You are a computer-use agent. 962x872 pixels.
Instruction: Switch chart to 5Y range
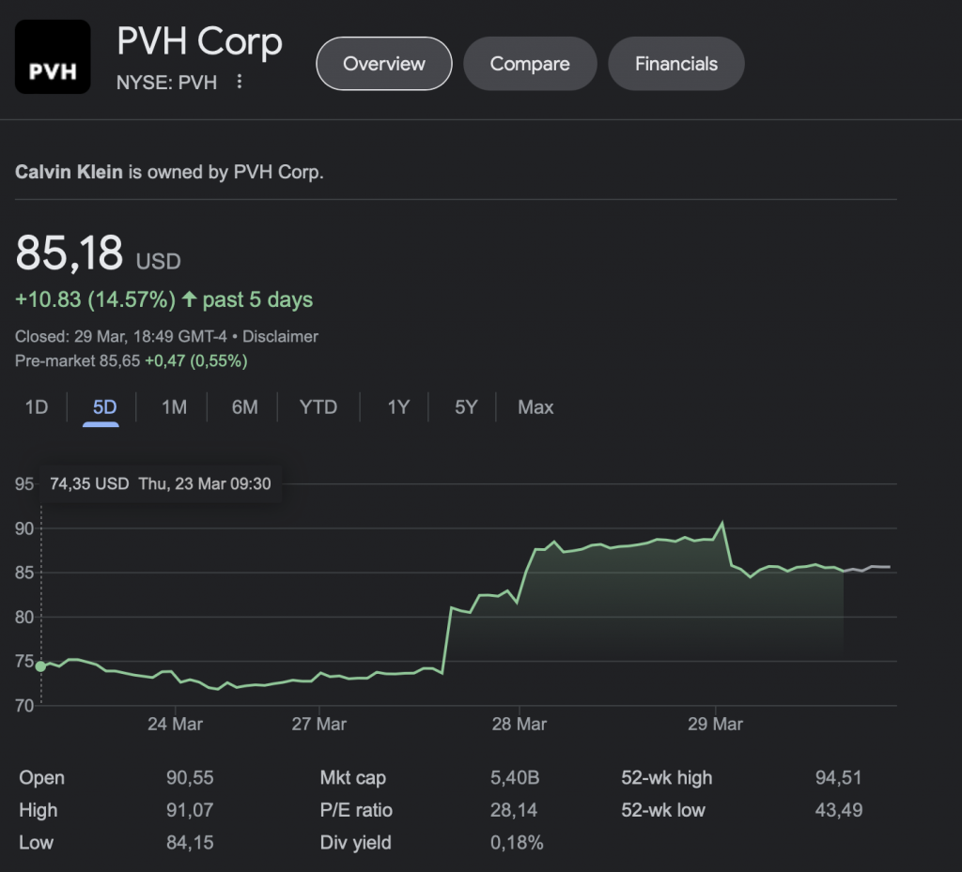[x=466, y=407]
